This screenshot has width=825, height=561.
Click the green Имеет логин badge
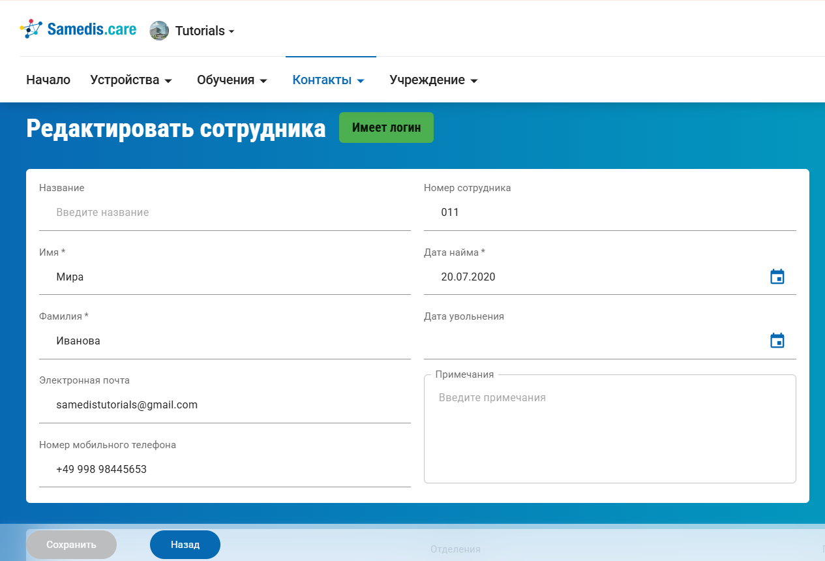tap(386, 127)
